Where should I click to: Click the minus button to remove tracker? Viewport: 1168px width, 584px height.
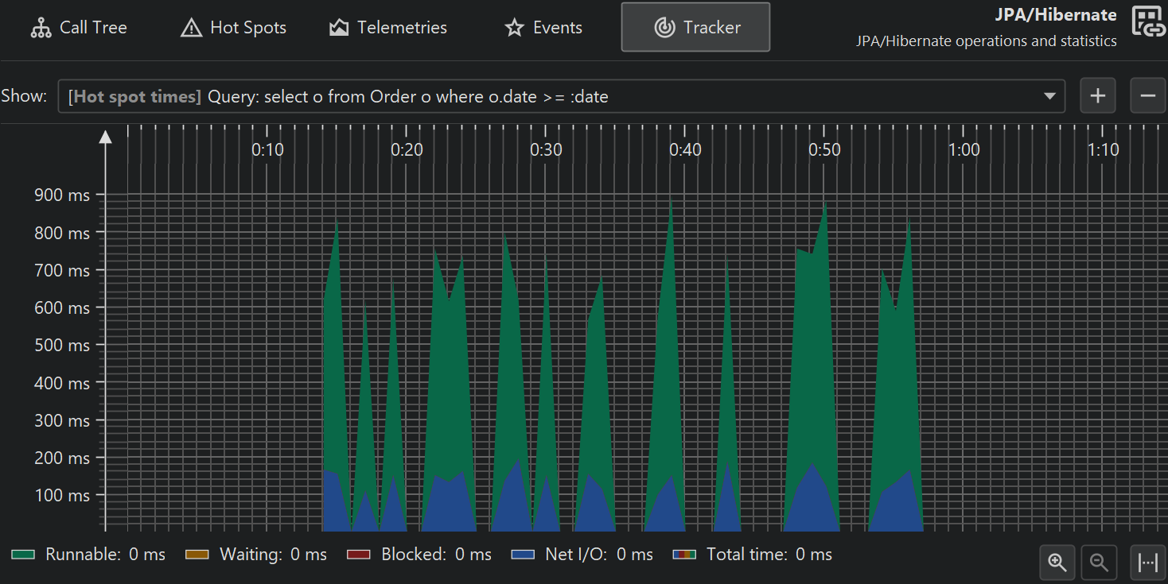[1147, 96]
